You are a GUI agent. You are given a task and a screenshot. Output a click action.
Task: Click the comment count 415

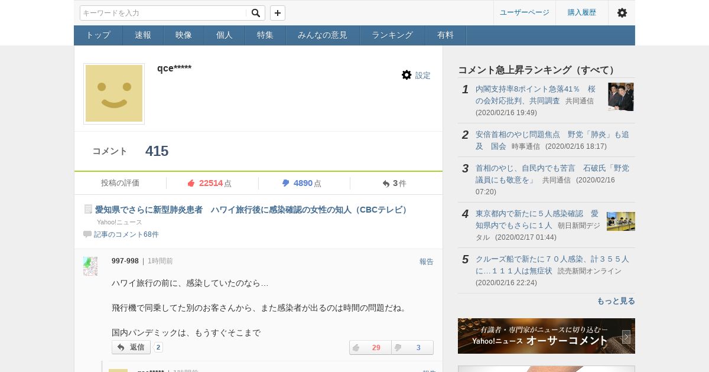tap(157, 151)
